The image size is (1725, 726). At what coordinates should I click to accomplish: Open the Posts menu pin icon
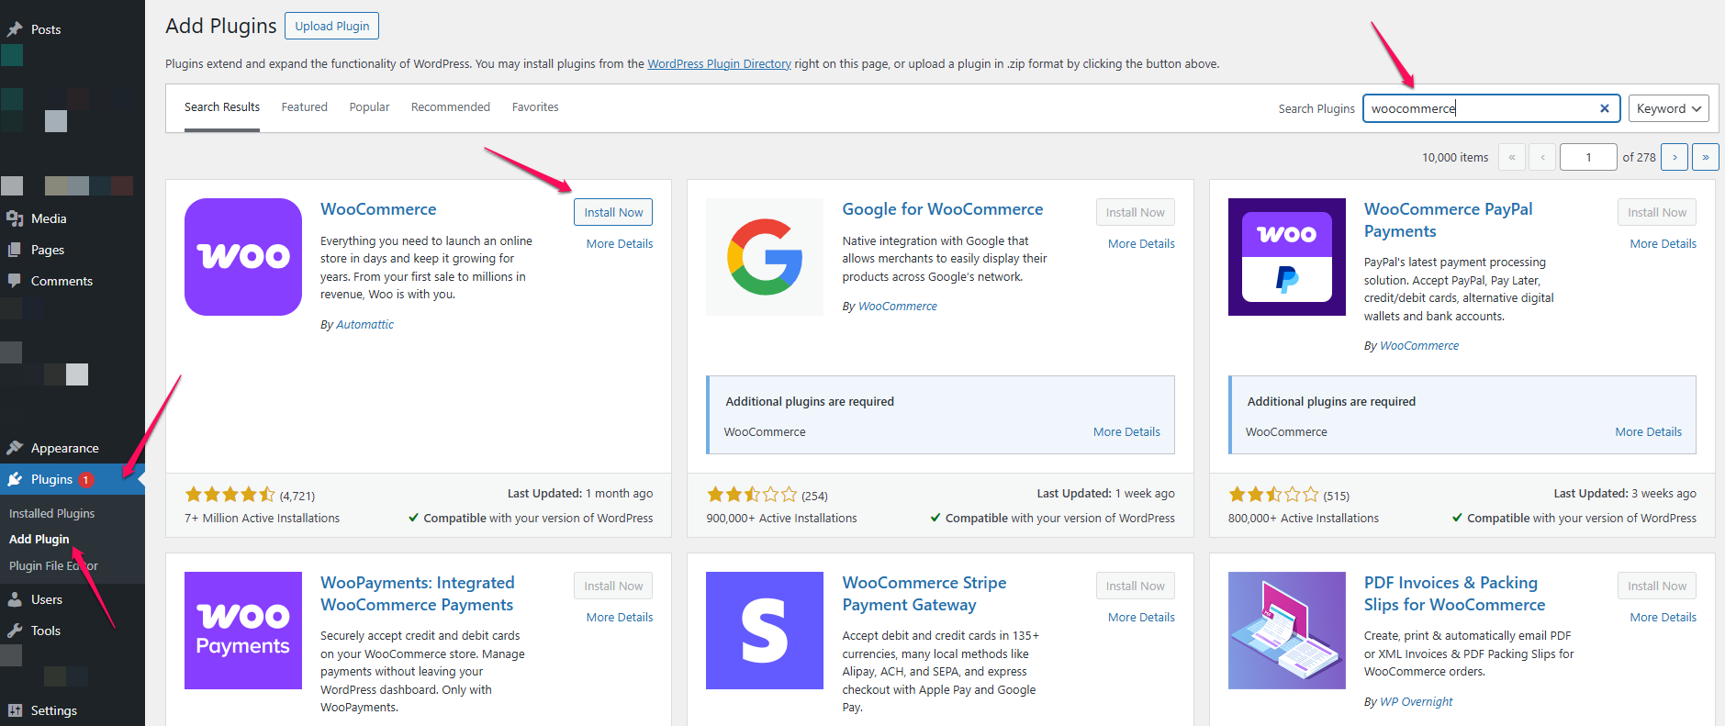[x=15, y=29]
